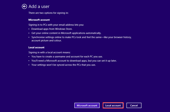Click the 'Local account' heading
Image resolution: width=170 pixels, height=112 pixels.
37,47
